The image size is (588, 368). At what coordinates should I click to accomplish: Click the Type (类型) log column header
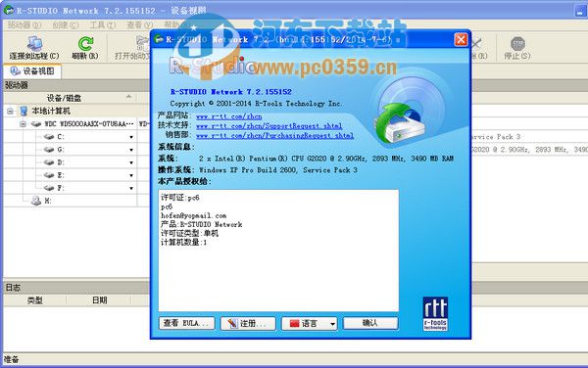click(35, 300)
